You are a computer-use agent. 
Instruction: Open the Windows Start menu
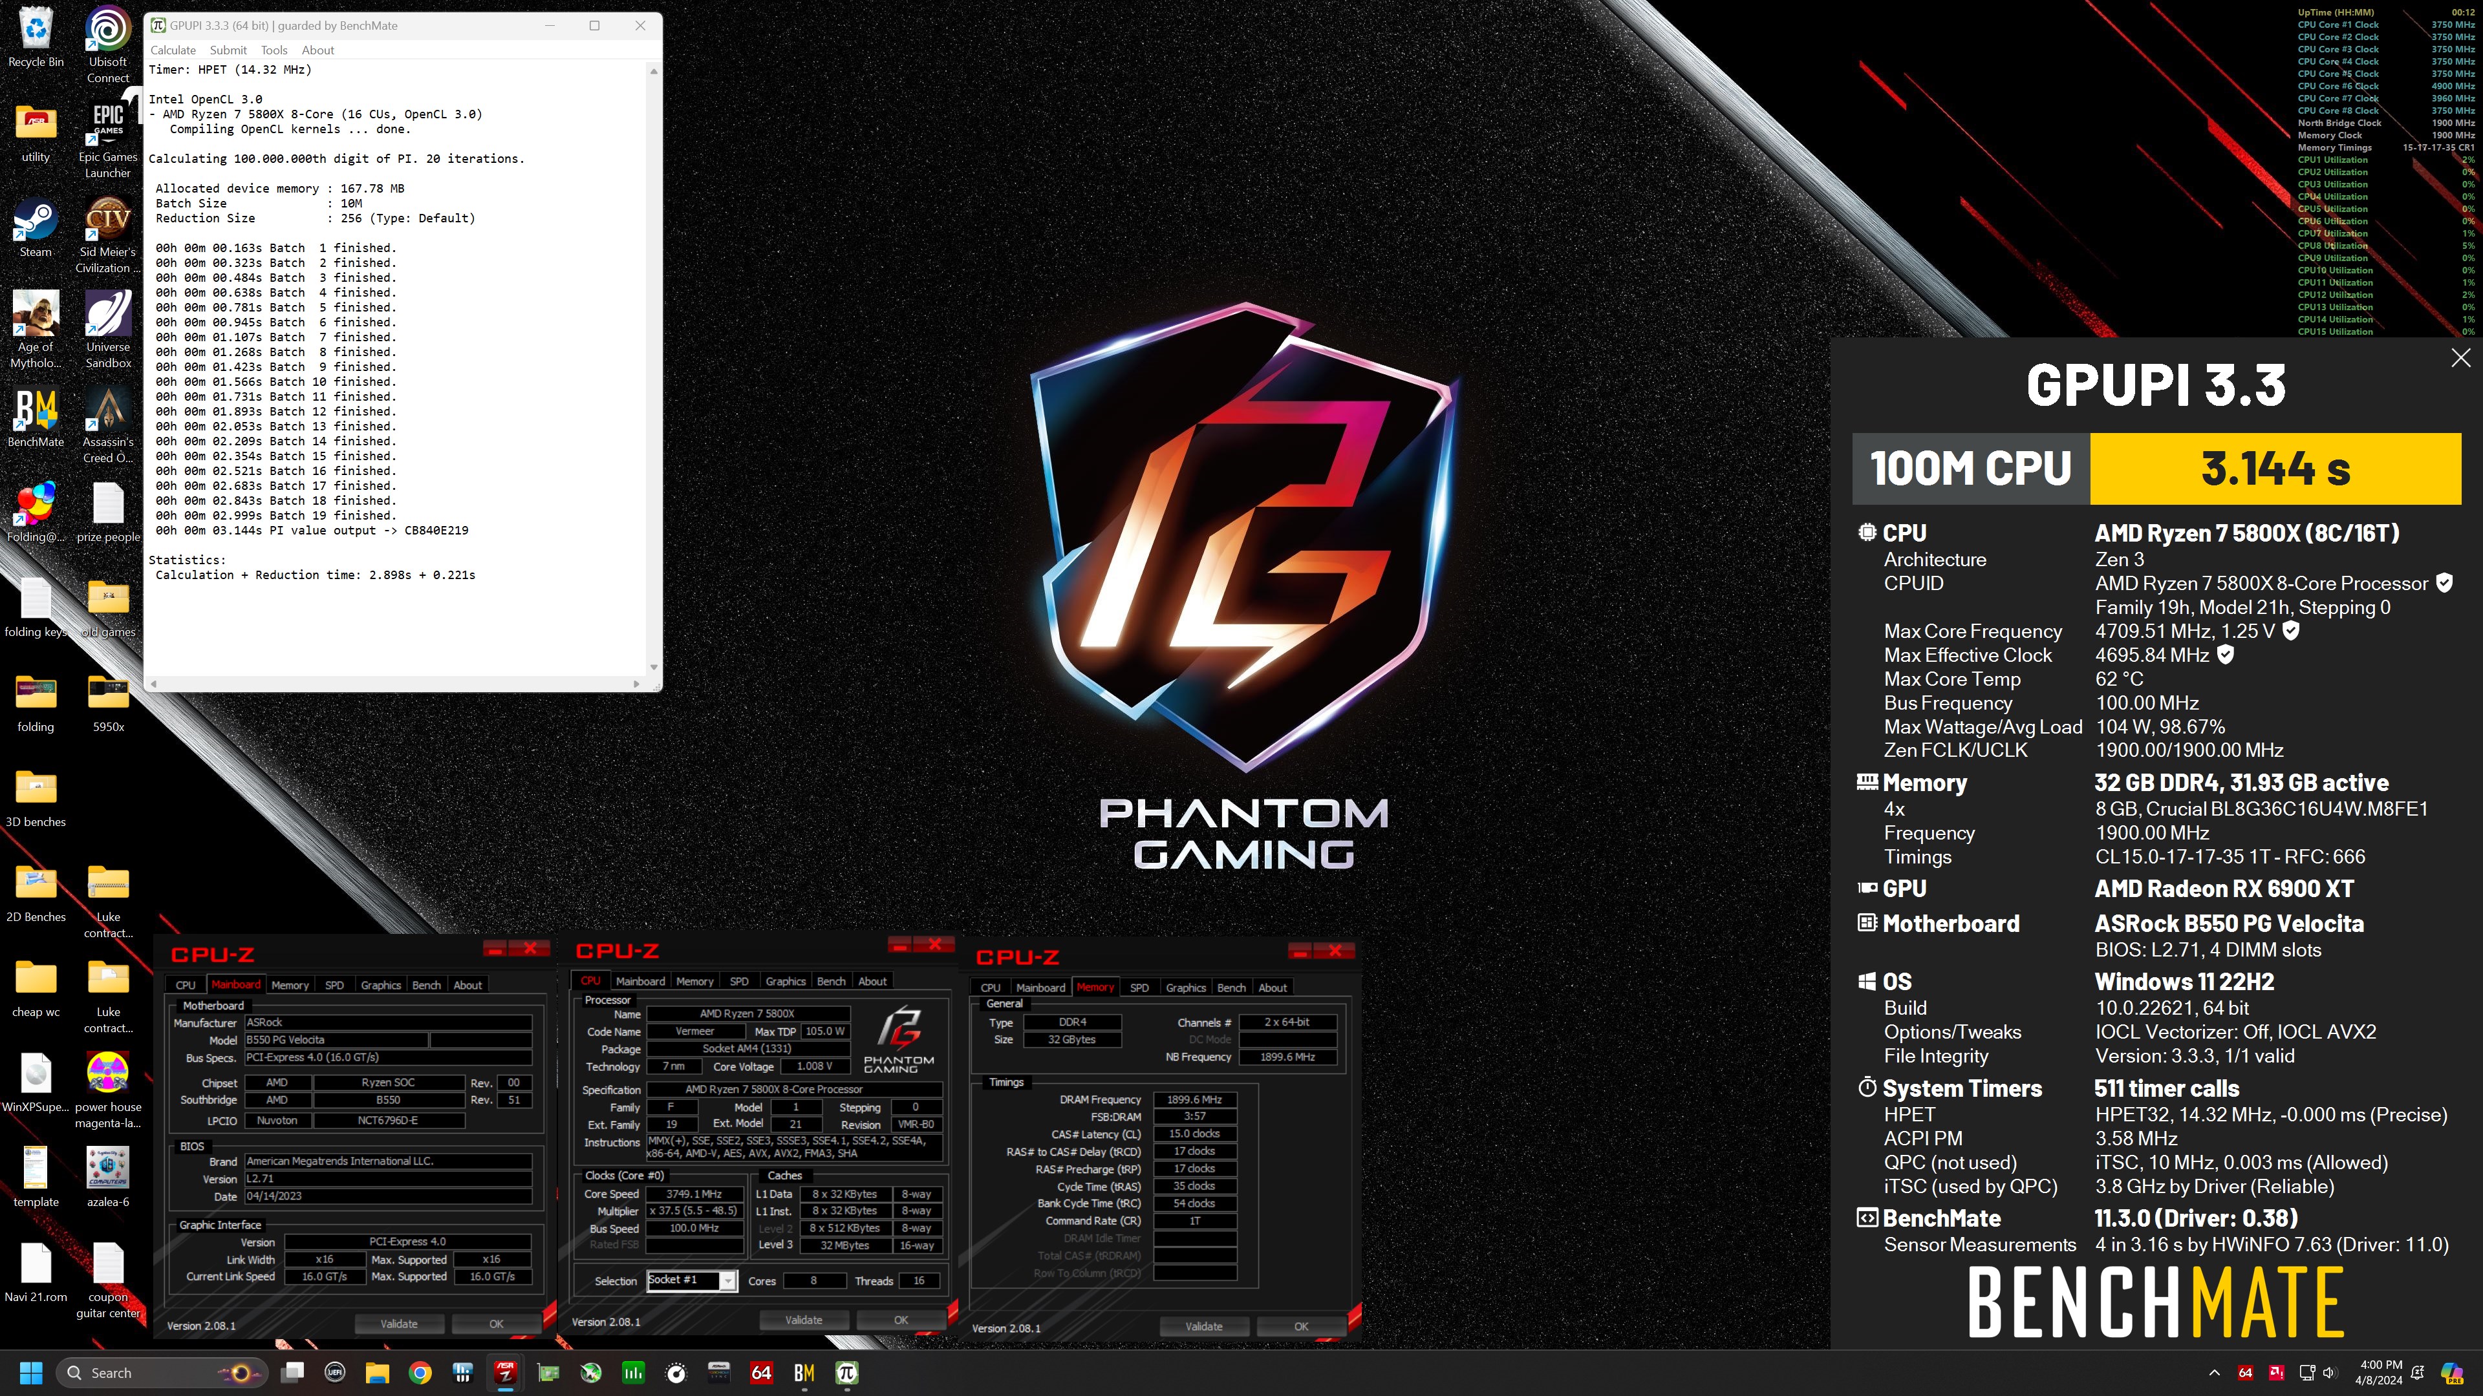tap(31, 1372)
